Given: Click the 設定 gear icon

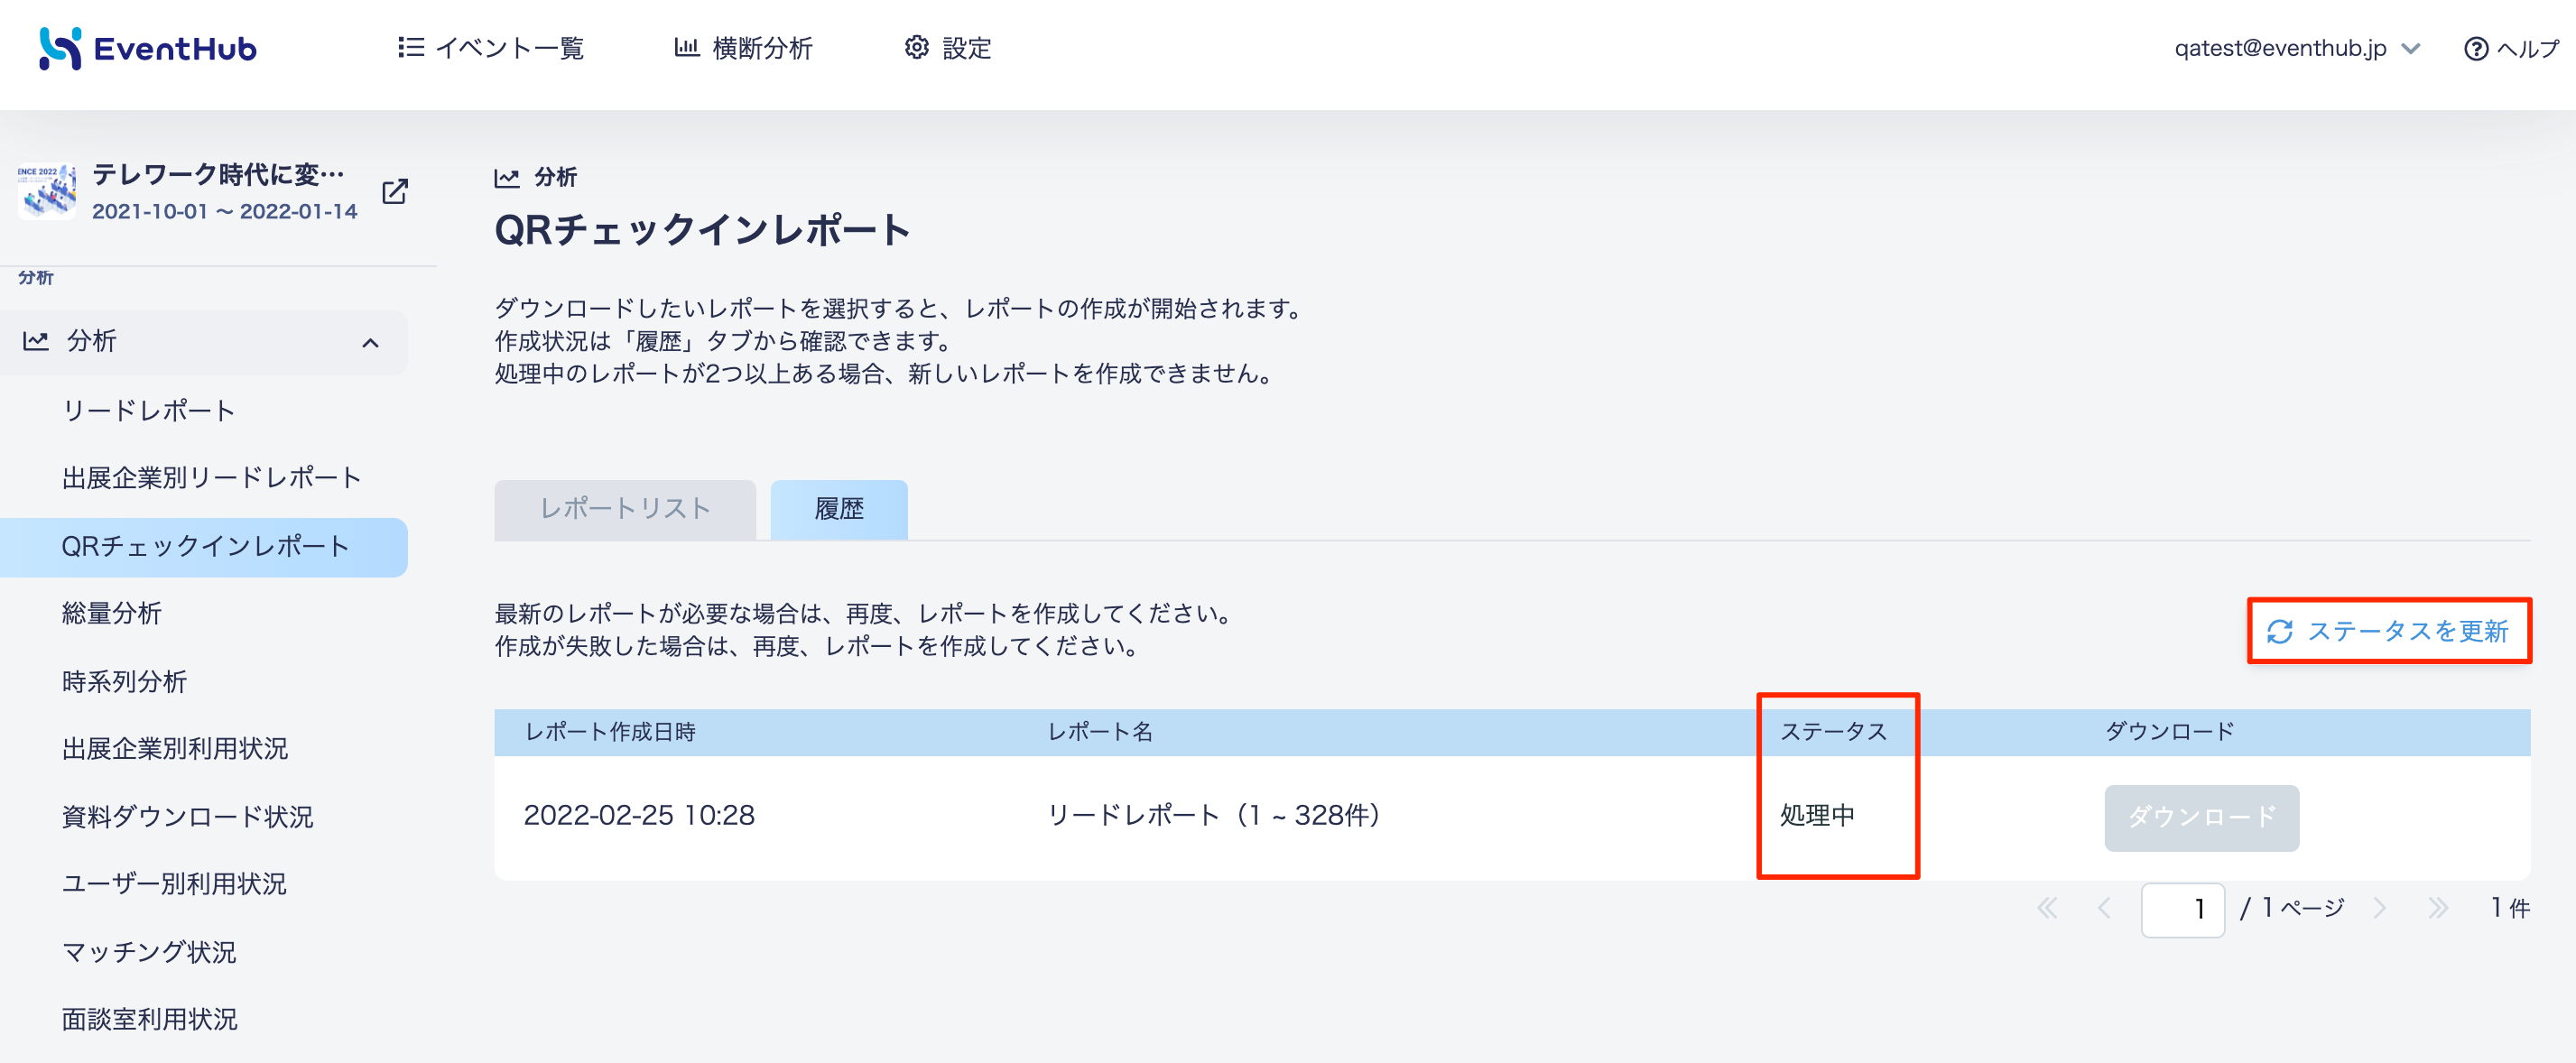Looking at the screenshot, I should pos(916,48).
